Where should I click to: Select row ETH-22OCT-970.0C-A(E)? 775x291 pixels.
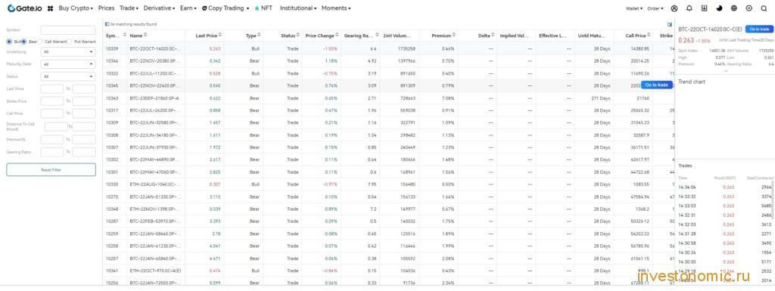[388, 271]
